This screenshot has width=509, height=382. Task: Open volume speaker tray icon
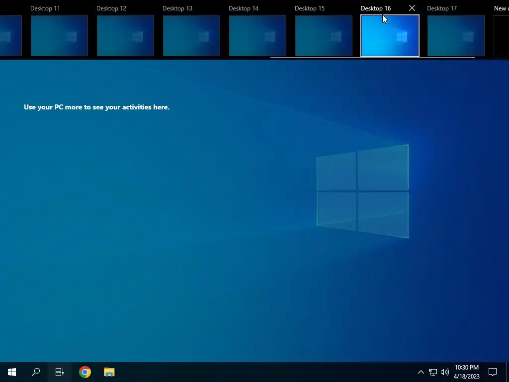tap(445, 372)
